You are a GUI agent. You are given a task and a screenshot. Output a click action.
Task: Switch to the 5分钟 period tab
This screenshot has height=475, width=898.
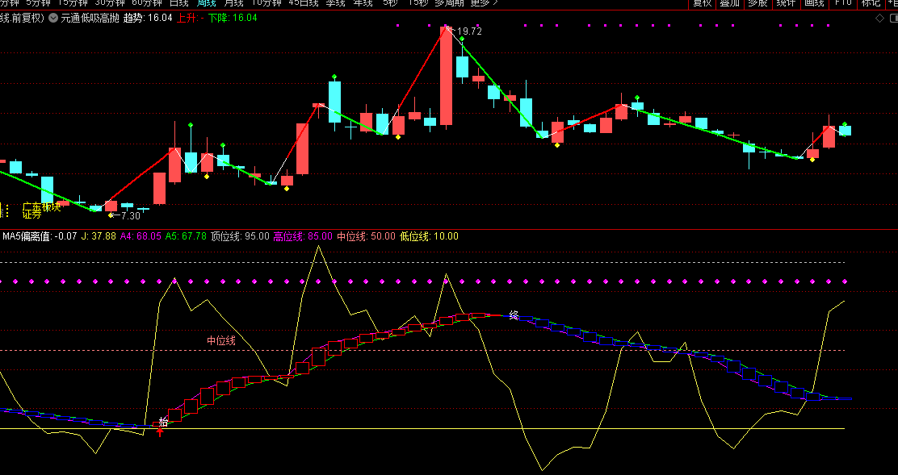coord(39,3)
